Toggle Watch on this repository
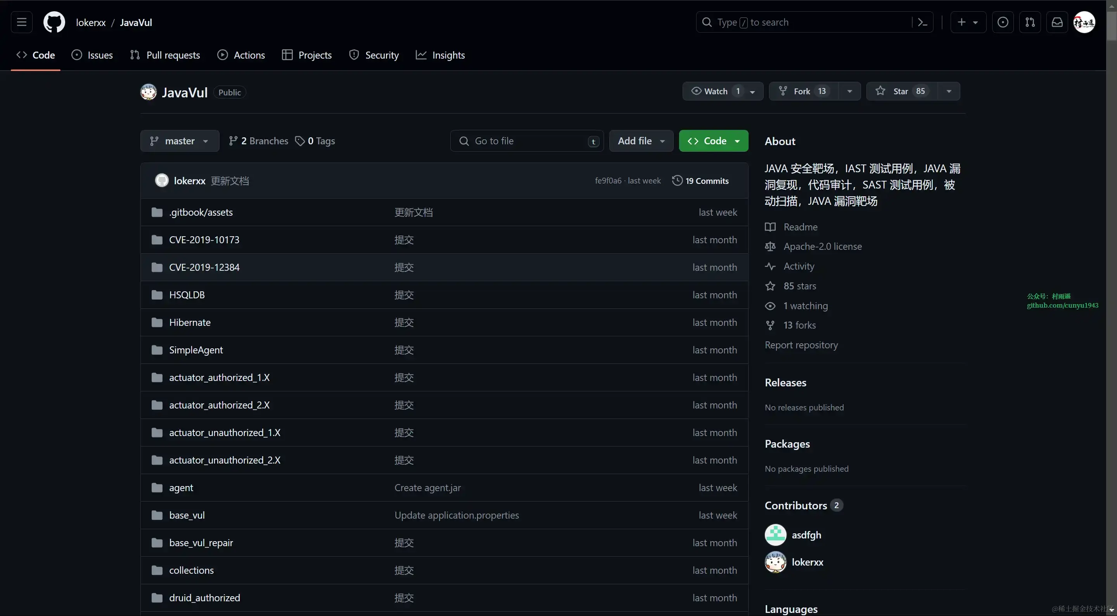 pos(716,91)
